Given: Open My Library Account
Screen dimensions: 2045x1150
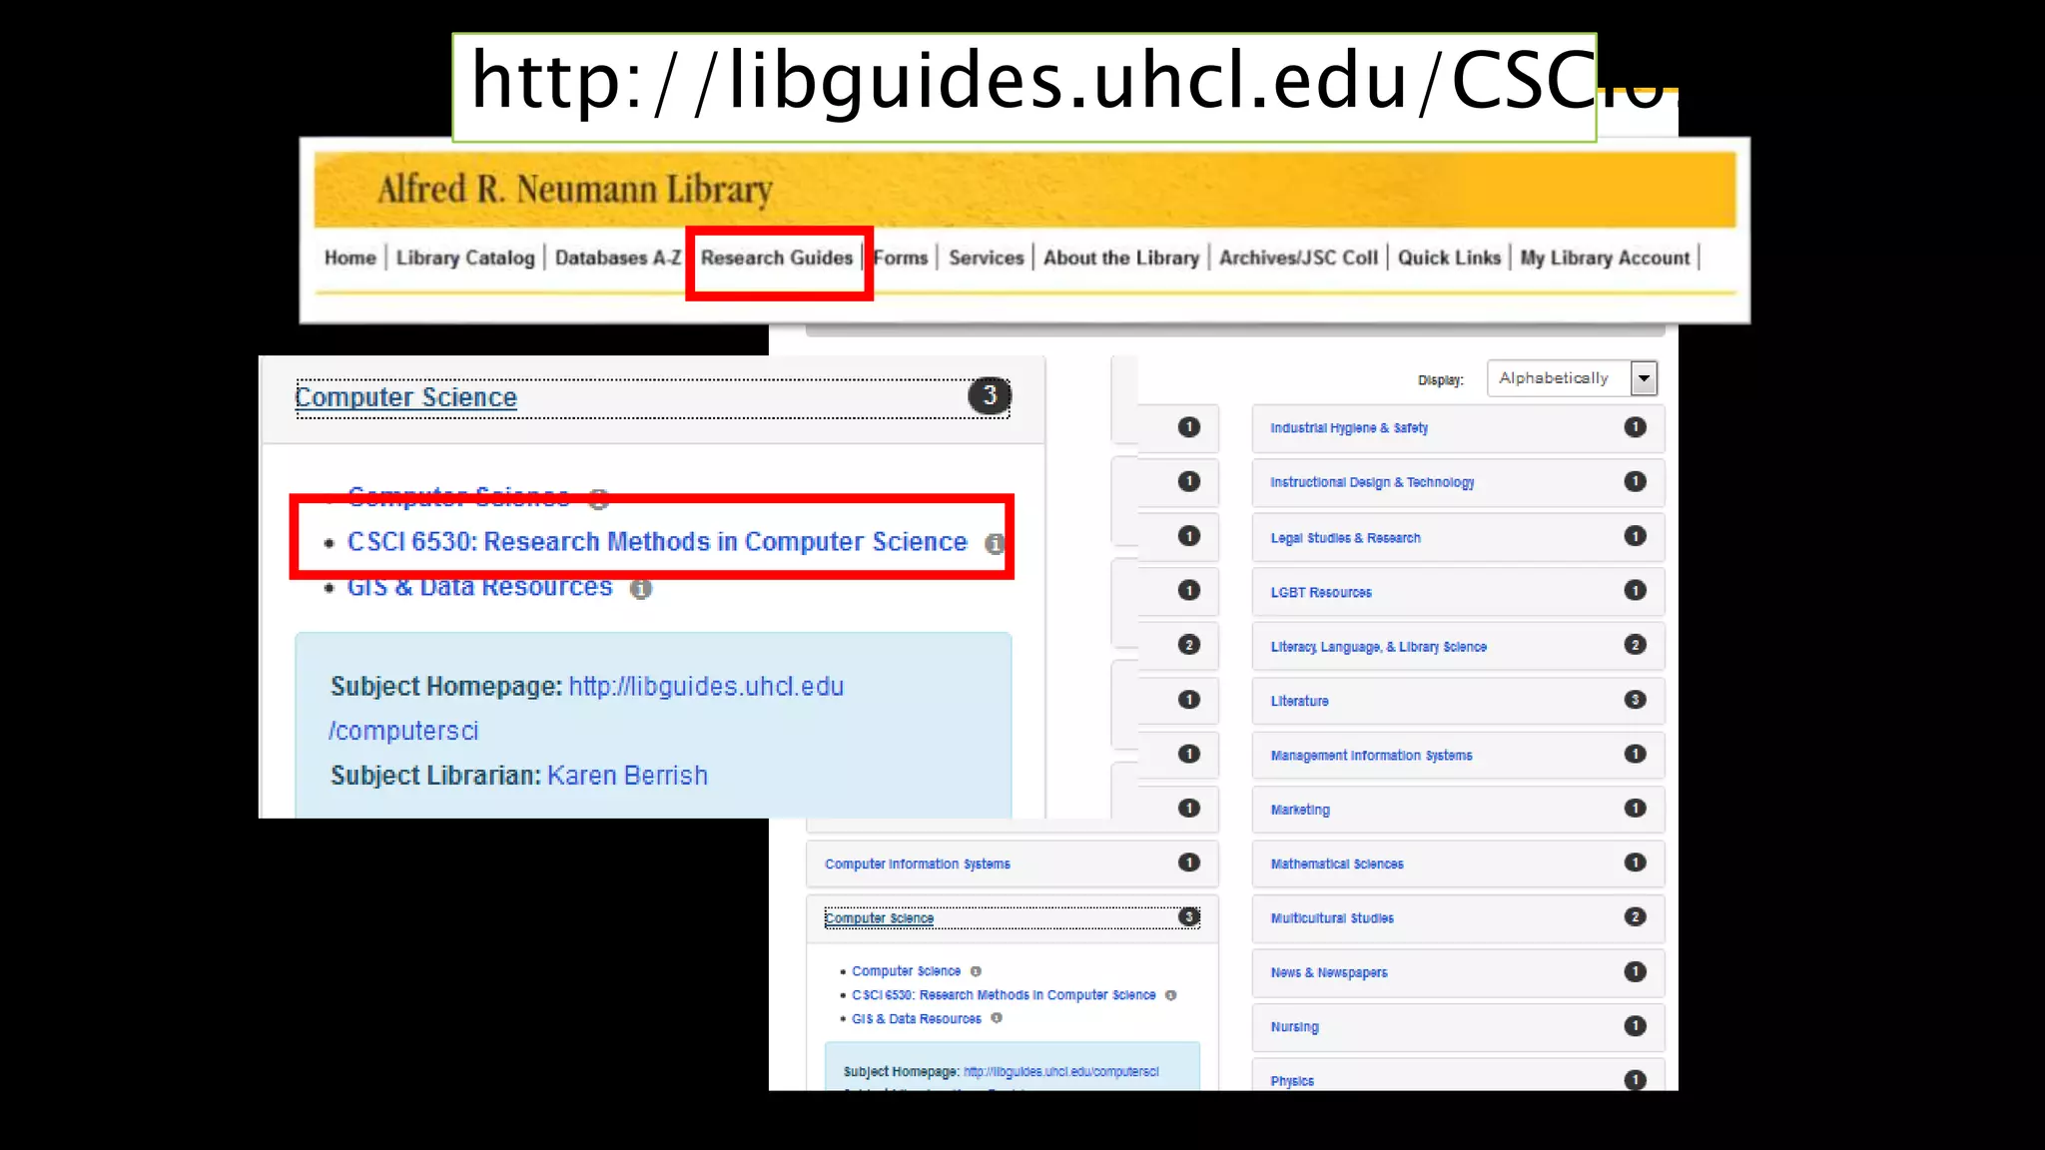Looking at the screenshot, I should 1605,258.
